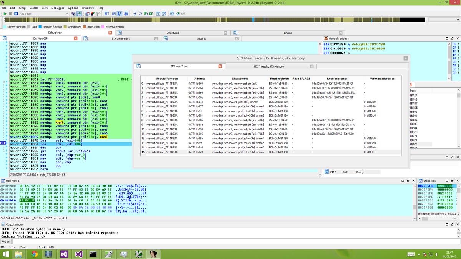This screenshot has height=259, width=461.
Task: Toggle floating mode on the Stack view panel
Action: [x=452, y=181]
